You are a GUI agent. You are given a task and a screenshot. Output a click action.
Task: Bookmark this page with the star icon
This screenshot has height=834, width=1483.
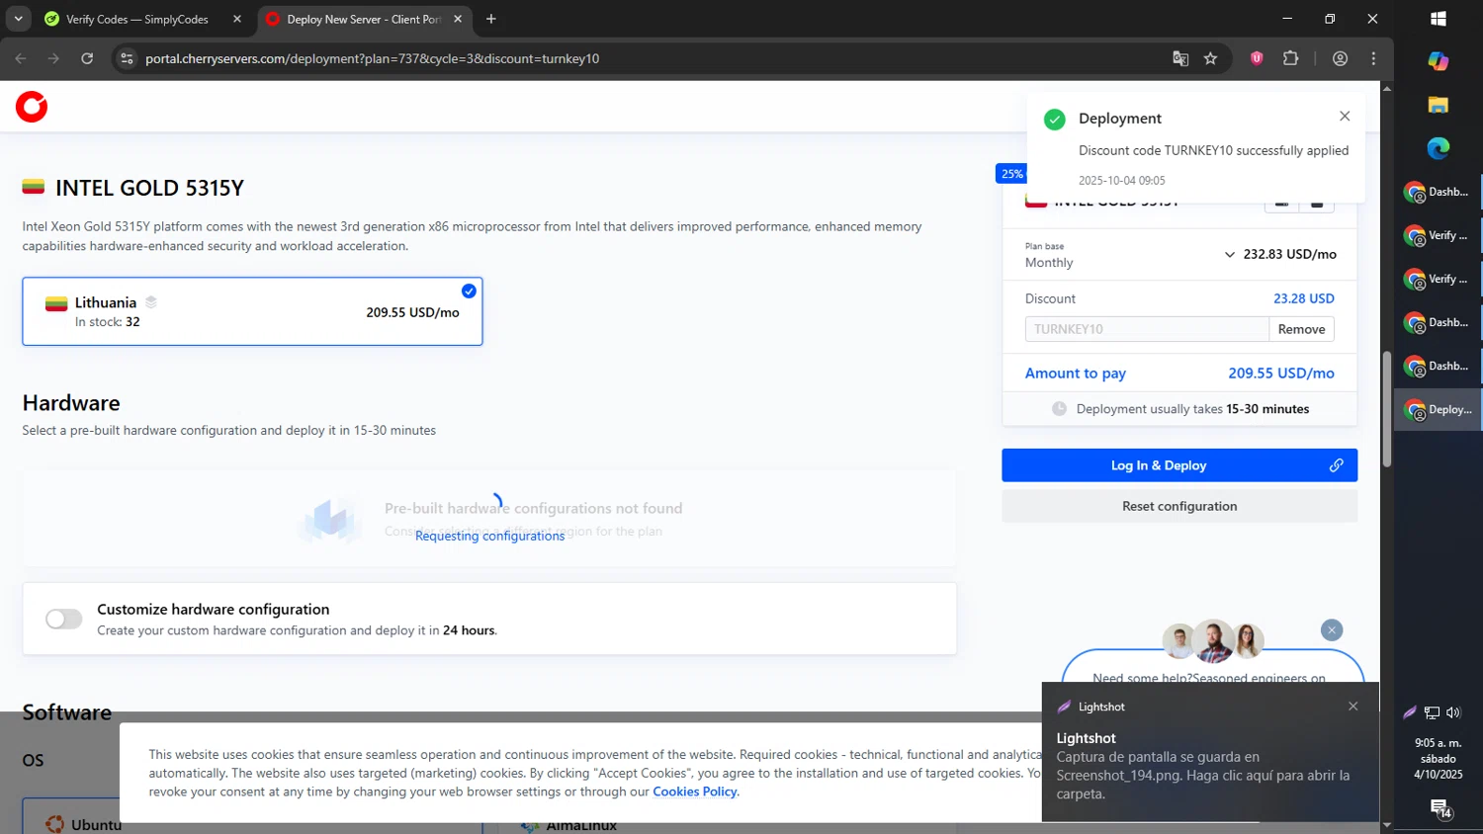[1210, 58]
